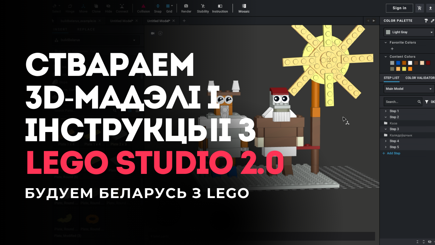Toggle Collision detection
Screen dimensions: 435x245
tap(143, 8)
